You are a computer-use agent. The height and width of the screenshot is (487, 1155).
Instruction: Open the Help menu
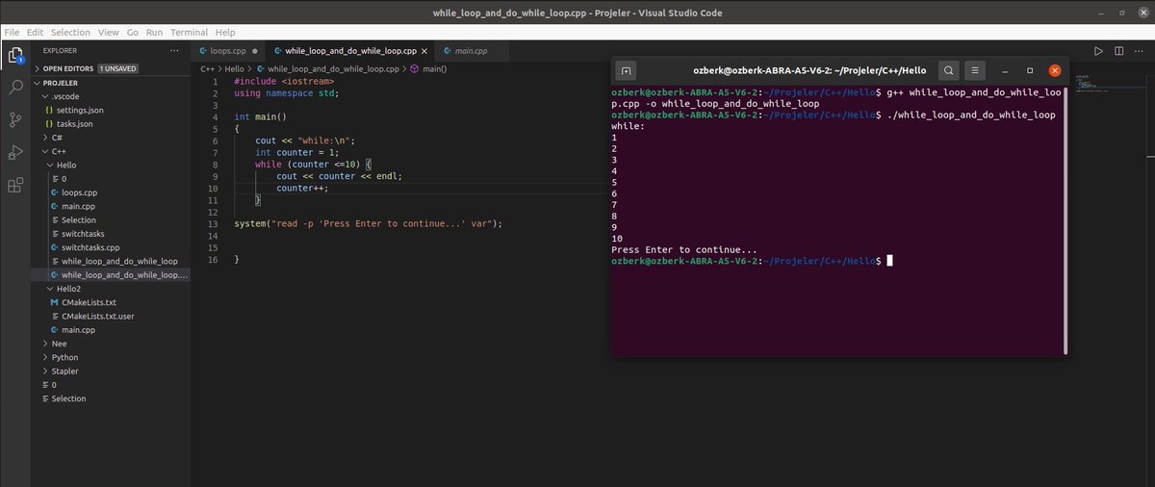pyautogui.click(x=225, y=32)
